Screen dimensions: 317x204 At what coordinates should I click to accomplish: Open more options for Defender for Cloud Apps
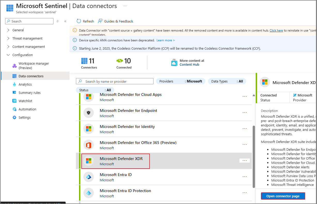point(245,96)
